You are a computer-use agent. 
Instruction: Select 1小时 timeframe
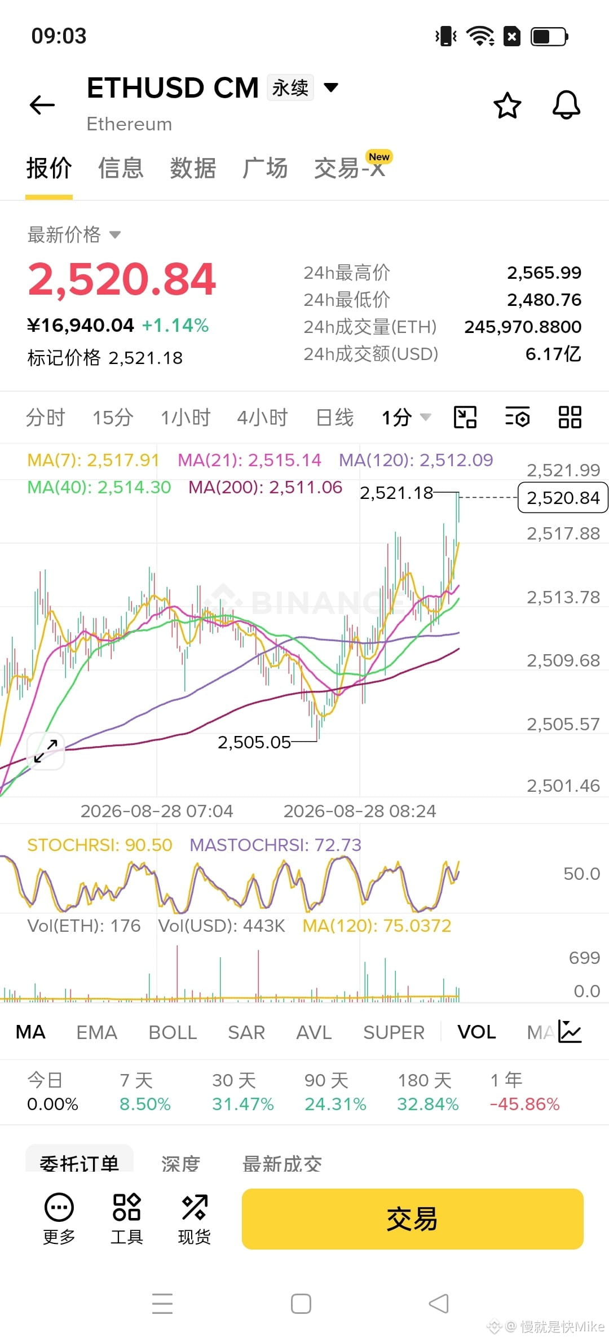(x=186, y=418)
